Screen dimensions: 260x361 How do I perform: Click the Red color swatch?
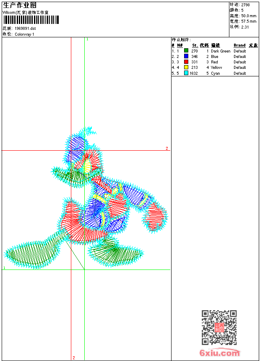(186, 62)
